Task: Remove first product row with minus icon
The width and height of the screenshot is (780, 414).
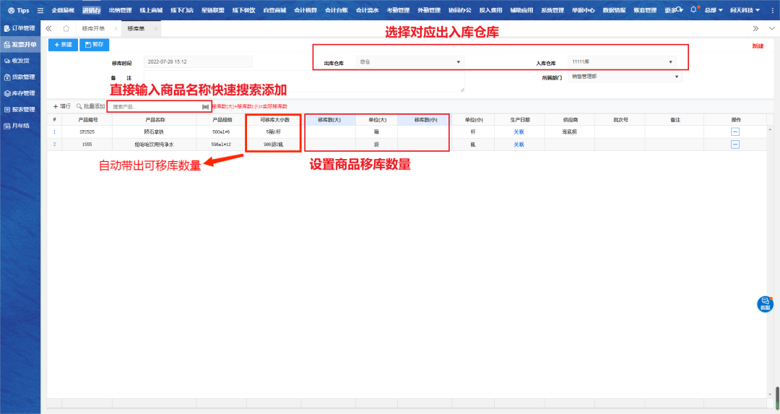Action: [735, 131]
